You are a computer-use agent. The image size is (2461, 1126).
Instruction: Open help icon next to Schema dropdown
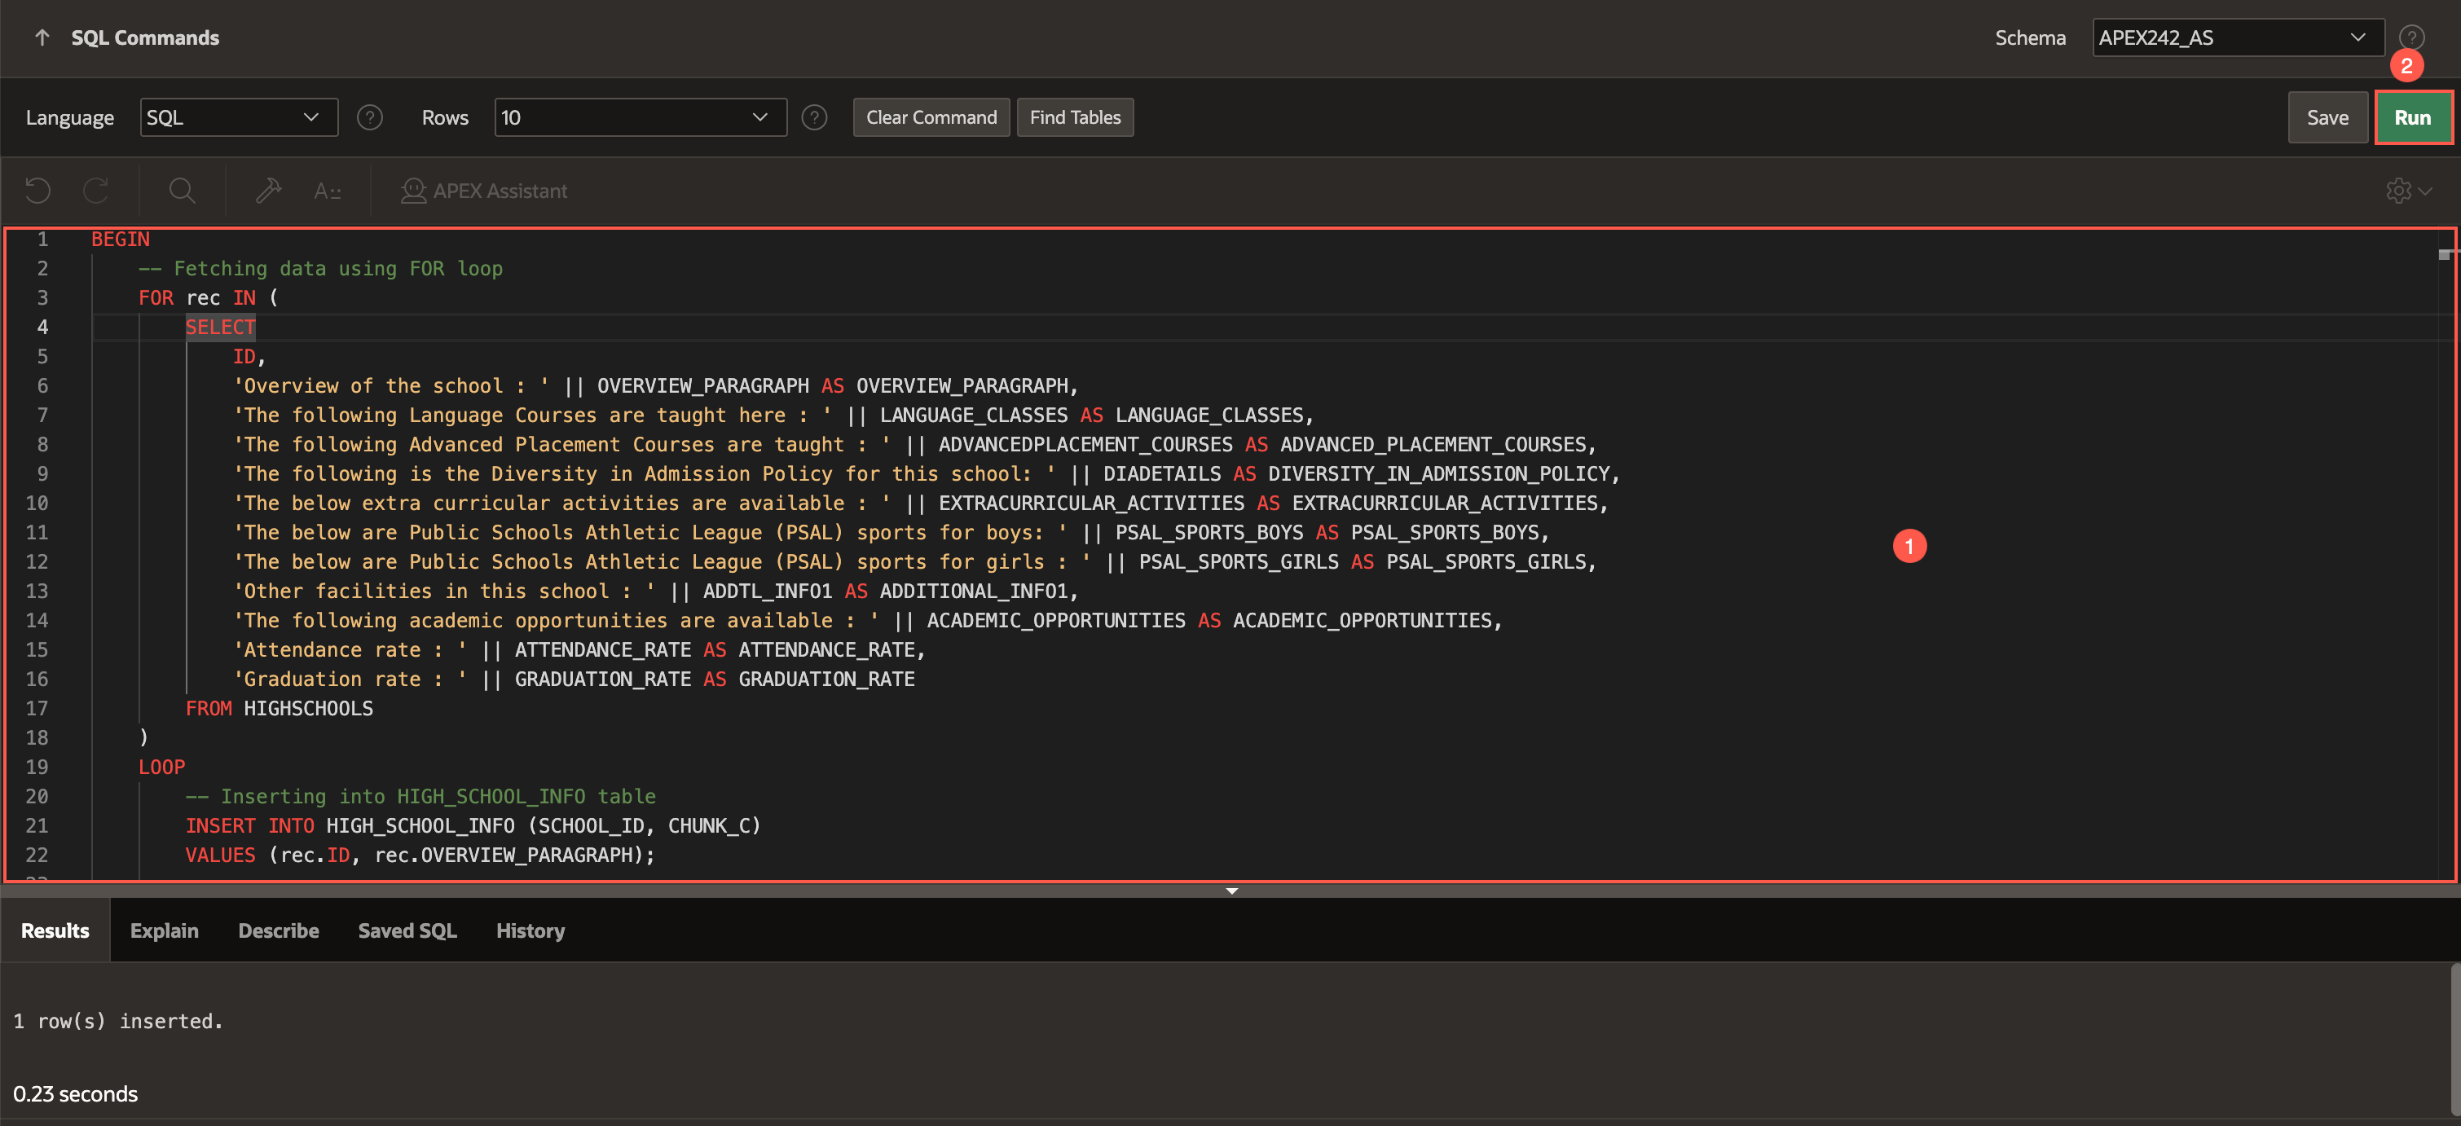tap(2411, 37)
